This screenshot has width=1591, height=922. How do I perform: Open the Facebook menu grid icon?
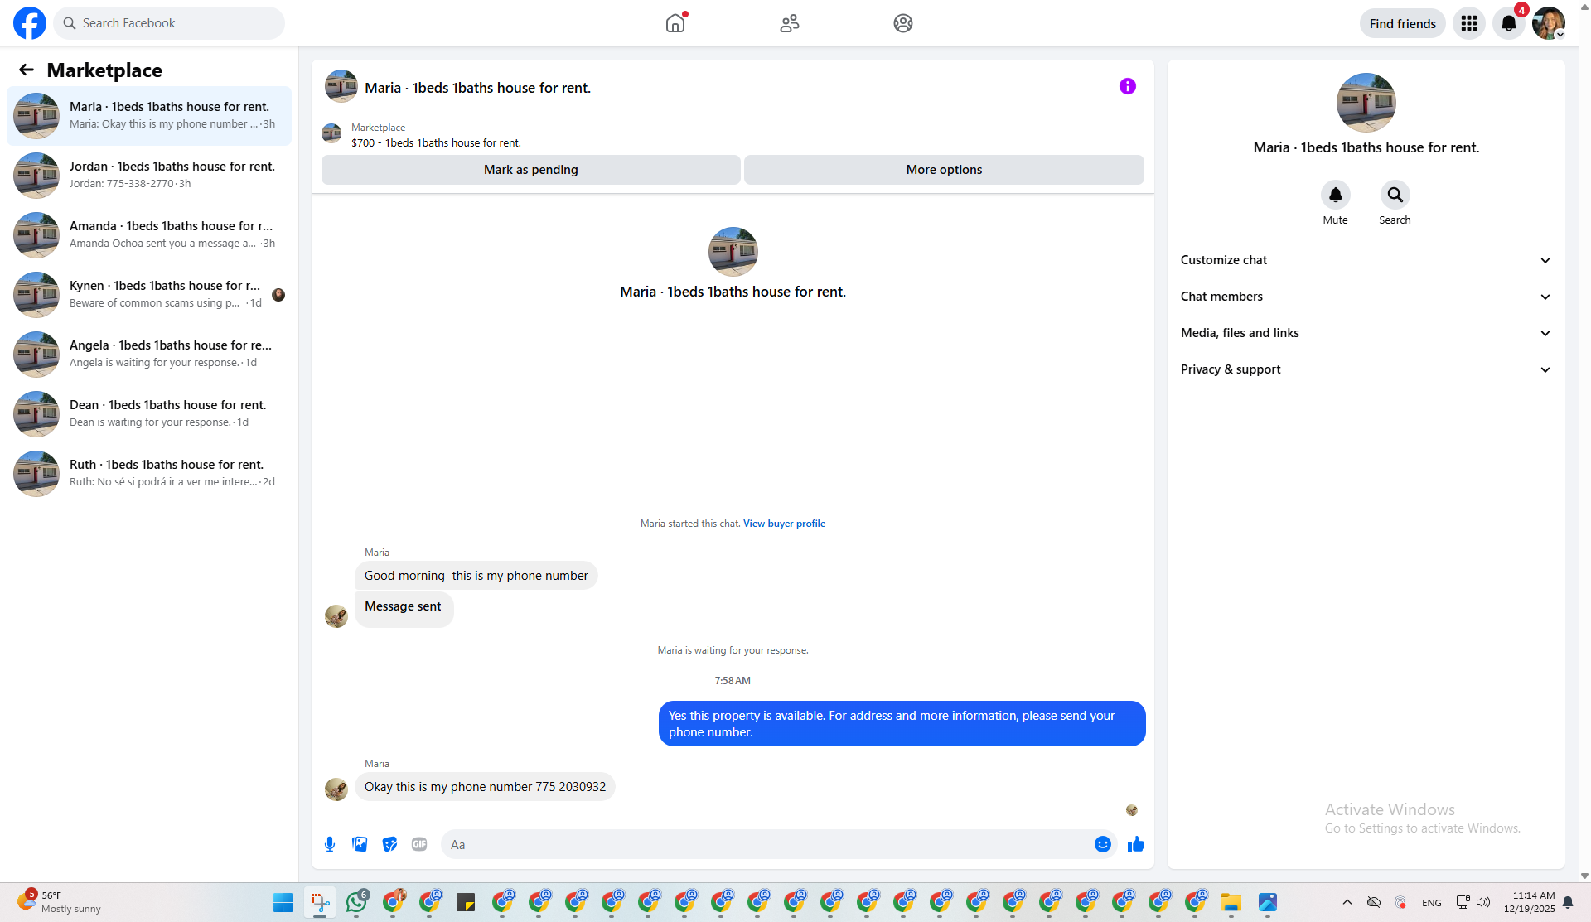1469,23
